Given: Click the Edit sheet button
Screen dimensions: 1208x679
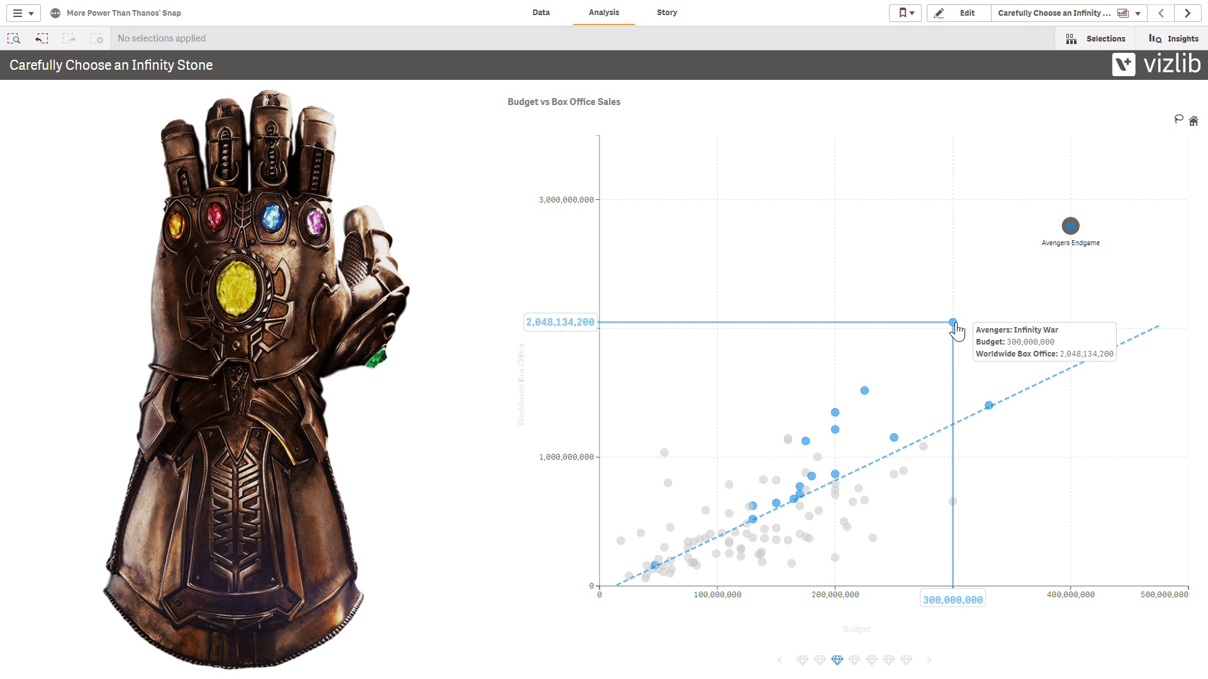Looking at the screenshot, I should tap(958, 13).
